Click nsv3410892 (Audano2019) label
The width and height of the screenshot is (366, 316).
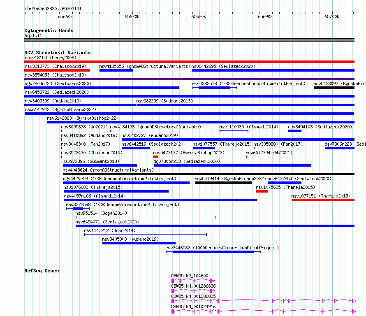pyautogui.click(x=89, y=135)
